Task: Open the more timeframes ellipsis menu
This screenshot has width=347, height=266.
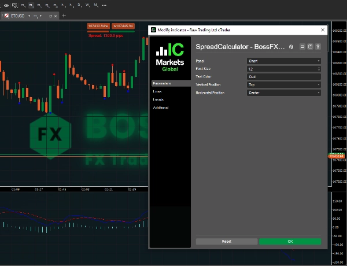Action: point(104,5)
